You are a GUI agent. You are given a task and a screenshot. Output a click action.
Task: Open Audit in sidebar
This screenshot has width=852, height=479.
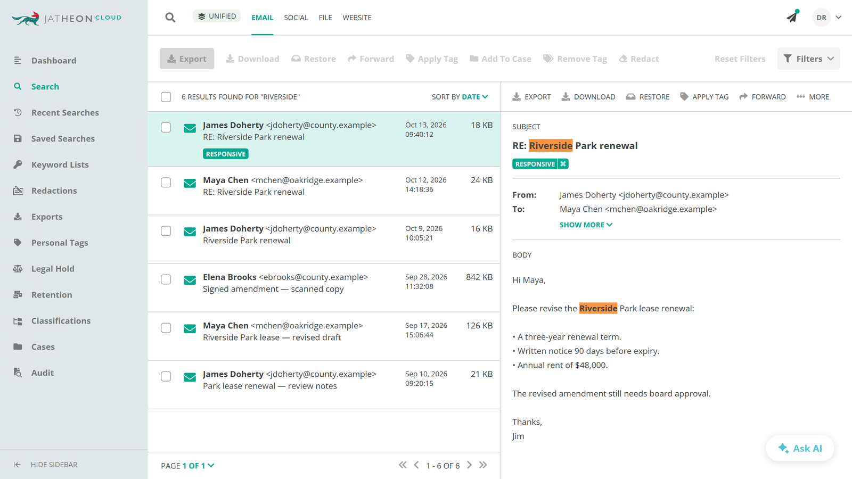pos(42,374)
